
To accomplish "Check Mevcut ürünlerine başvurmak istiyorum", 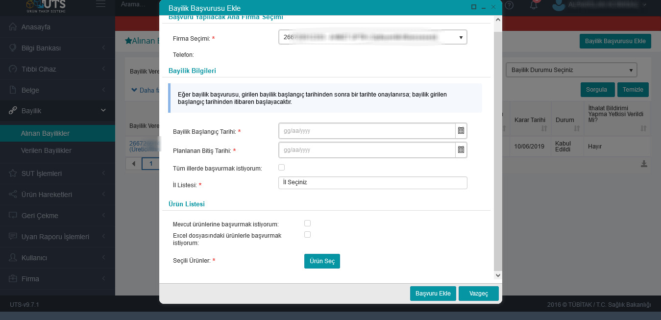I will click(307, 223).
